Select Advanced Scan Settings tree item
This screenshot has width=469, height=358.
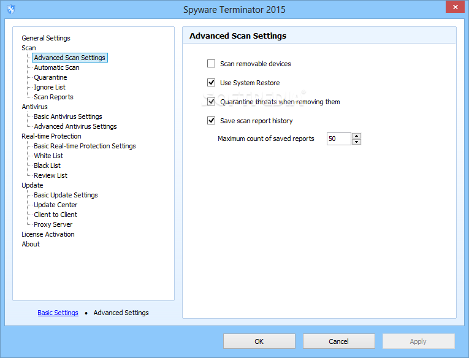70,58
